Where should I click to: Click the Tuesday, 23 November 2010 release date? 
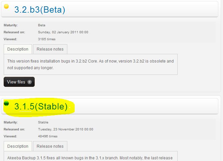(66, 129)
